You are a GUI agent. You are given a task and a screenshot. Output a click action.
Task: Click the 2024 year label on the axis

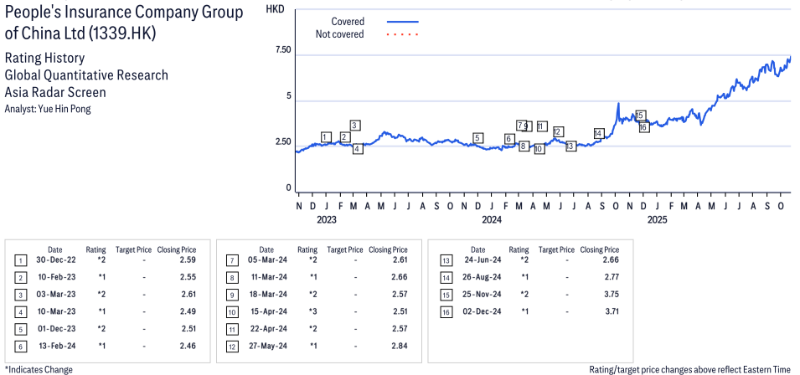coord(492,220)
